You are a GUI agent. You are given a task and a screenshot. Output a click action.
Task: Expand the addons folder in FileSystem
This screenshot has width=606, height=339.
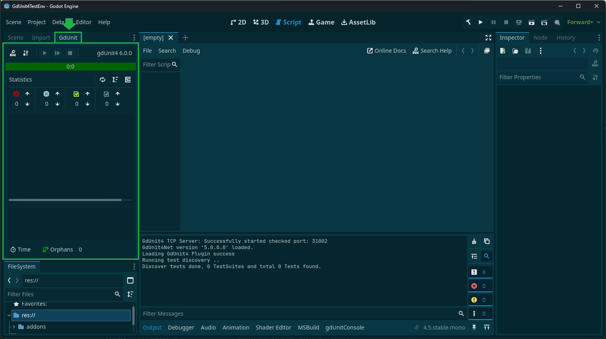pyautogui.click(x=14, y=327)
